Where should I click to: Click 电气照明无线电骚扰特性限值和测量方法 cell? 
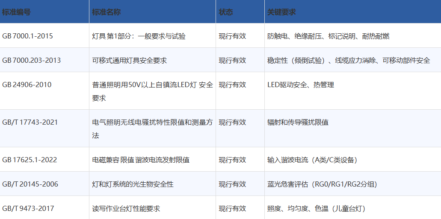[x=152, y=128]
